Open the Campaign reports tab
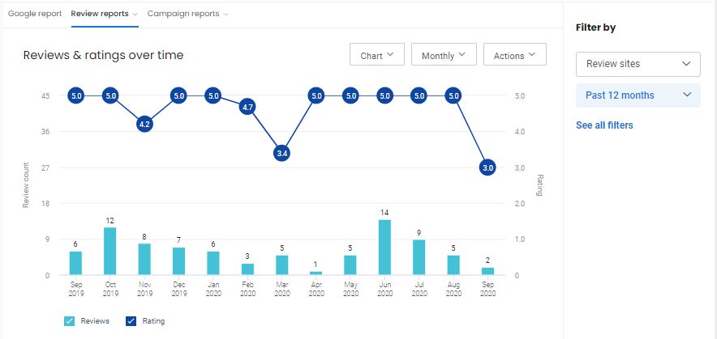Screen dimensions: 717x339 click(182, 14)
